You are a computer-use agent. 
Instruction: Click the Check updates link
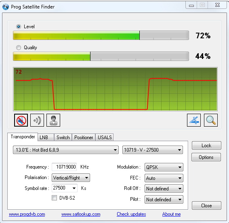[131, 214]
